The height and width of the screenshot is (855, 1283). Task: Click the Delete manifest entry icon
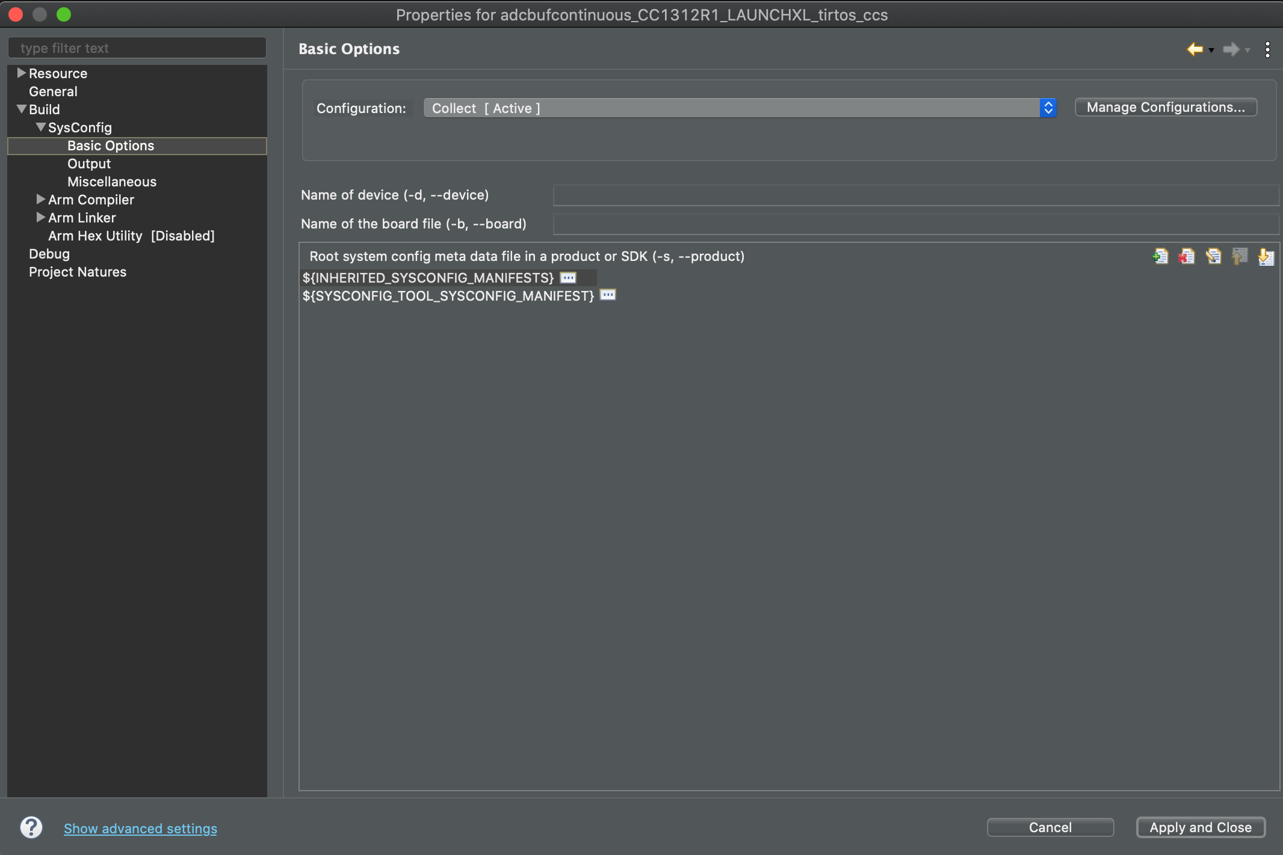tap(1187, 257)
